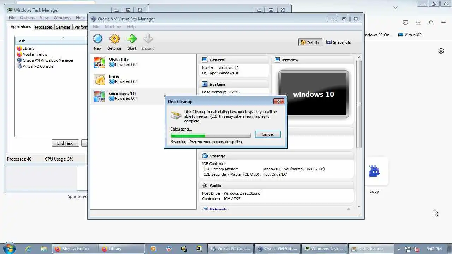Open Task Manager File menu

12,18
